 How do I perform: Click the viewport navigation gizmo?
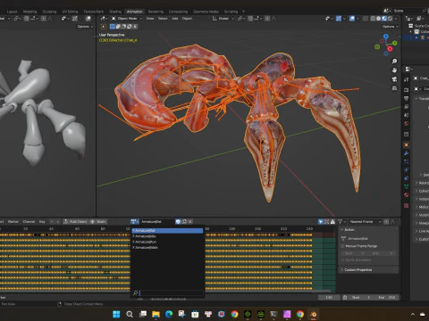click(386, 45)
